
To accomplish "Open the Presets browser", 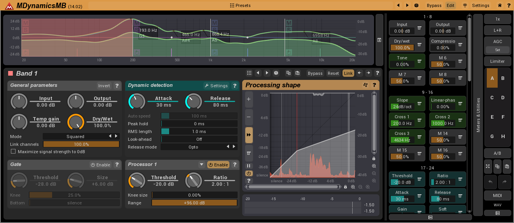I will [x=240, y=5].
